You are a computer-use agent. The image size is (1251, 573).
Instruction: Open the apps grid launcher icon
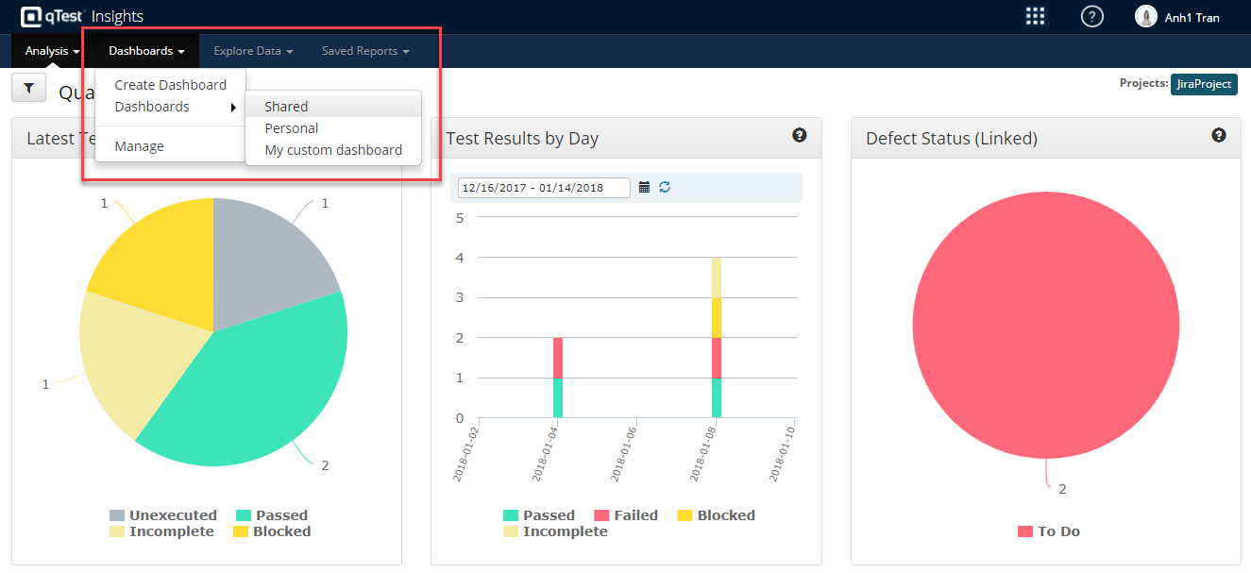1035,16
